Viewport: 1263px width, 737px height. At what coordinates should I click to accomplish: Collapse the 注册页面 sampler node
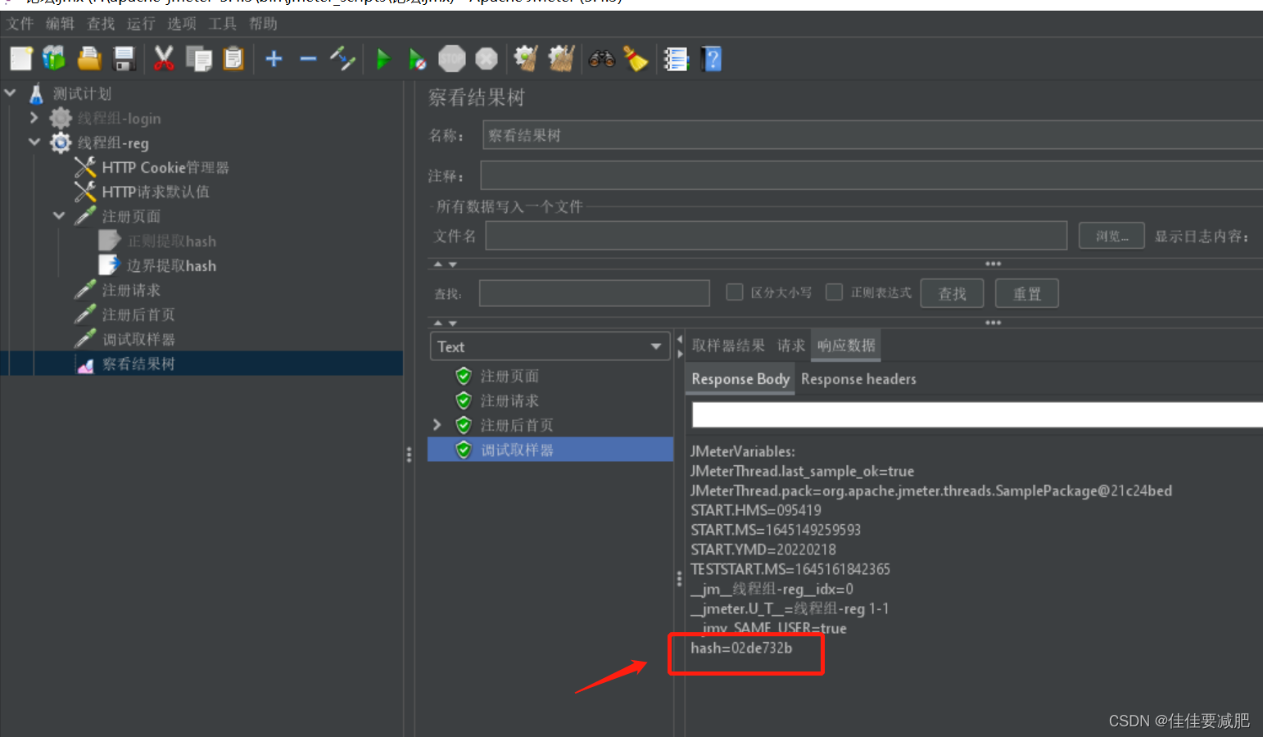[59, 215]
